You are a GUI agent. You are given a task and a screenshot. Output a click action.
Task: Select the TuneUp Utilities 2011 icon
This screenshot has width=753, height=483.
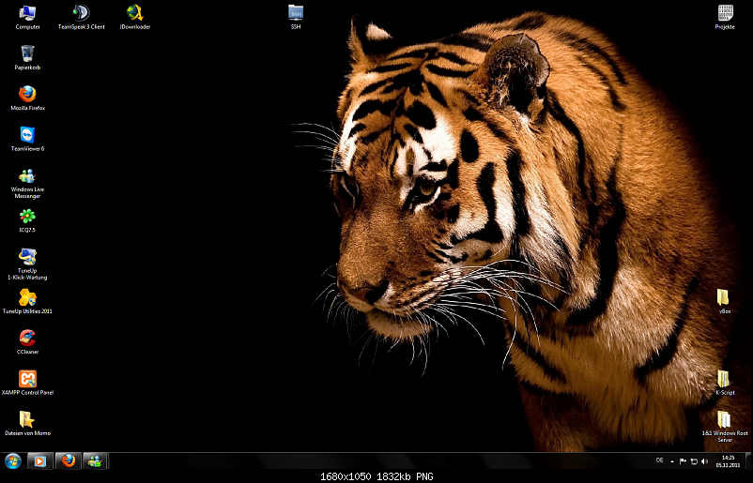click(x=27, y=302)
